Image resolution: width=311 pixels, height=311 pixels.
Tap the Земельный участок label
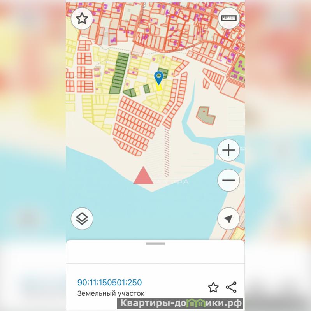click(x=111, y=293)
